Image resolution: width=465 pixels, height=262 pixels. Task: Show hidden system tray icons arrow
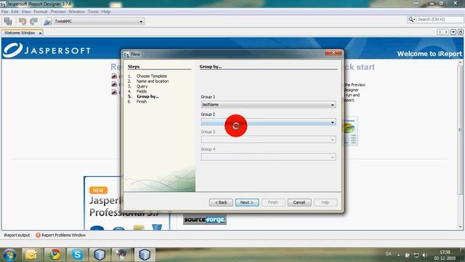[x=399, y=255]
